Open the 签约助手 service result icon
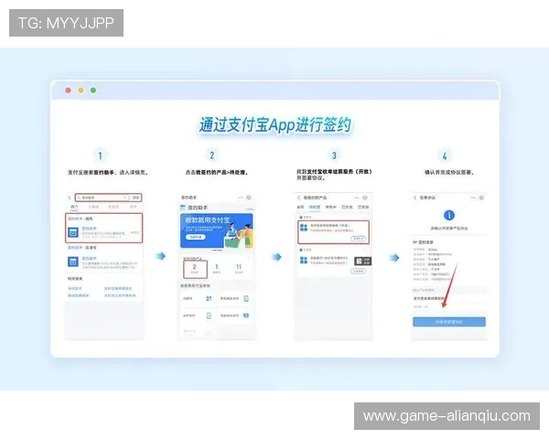 coord(73,232)
